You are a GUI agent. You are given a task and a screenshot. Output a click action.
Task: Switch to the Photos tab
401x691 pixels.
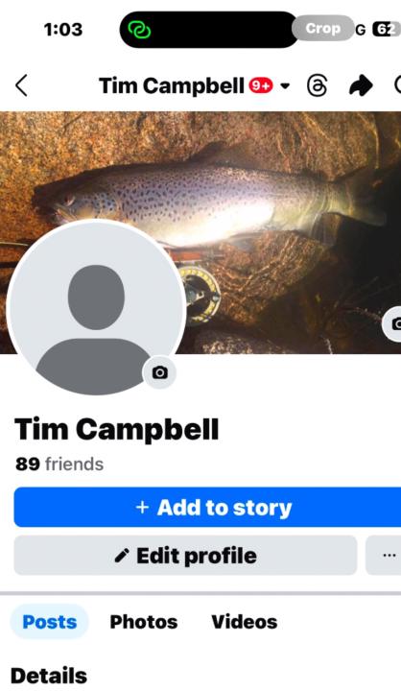tap(144, 622)
